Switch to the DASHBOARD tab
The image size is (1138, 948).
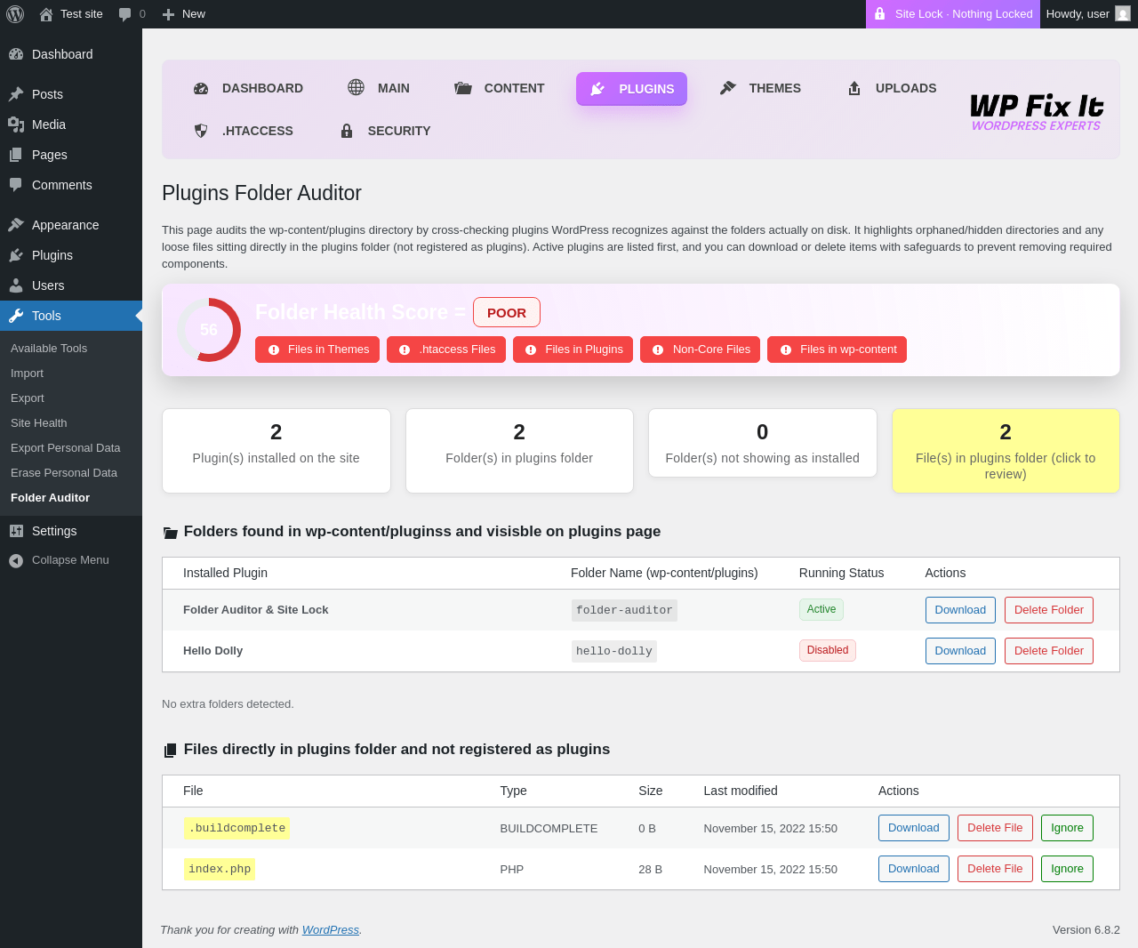point(248,88)
